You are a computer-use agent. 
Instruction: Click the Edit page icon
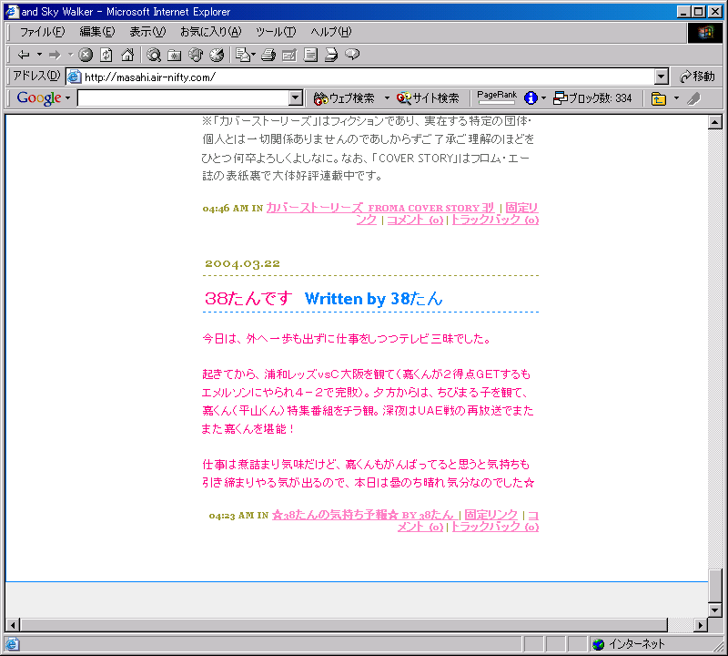click(289, 55)
